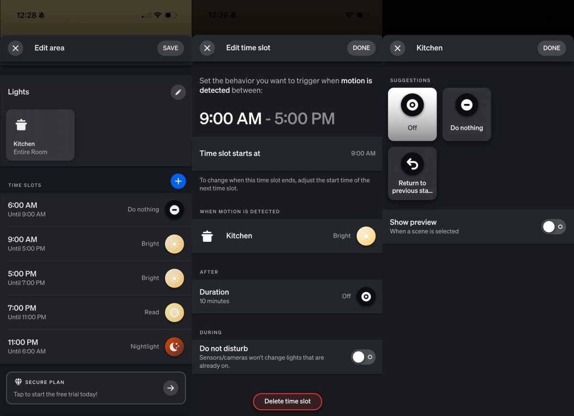This screenshot has height=416, width=574.
Task: Click the pencil to edit Lights
Action: (178, 92)
